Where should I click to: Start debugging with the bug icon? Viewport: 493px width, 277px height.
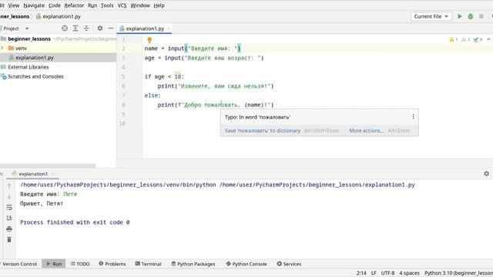tap(471, 16)
